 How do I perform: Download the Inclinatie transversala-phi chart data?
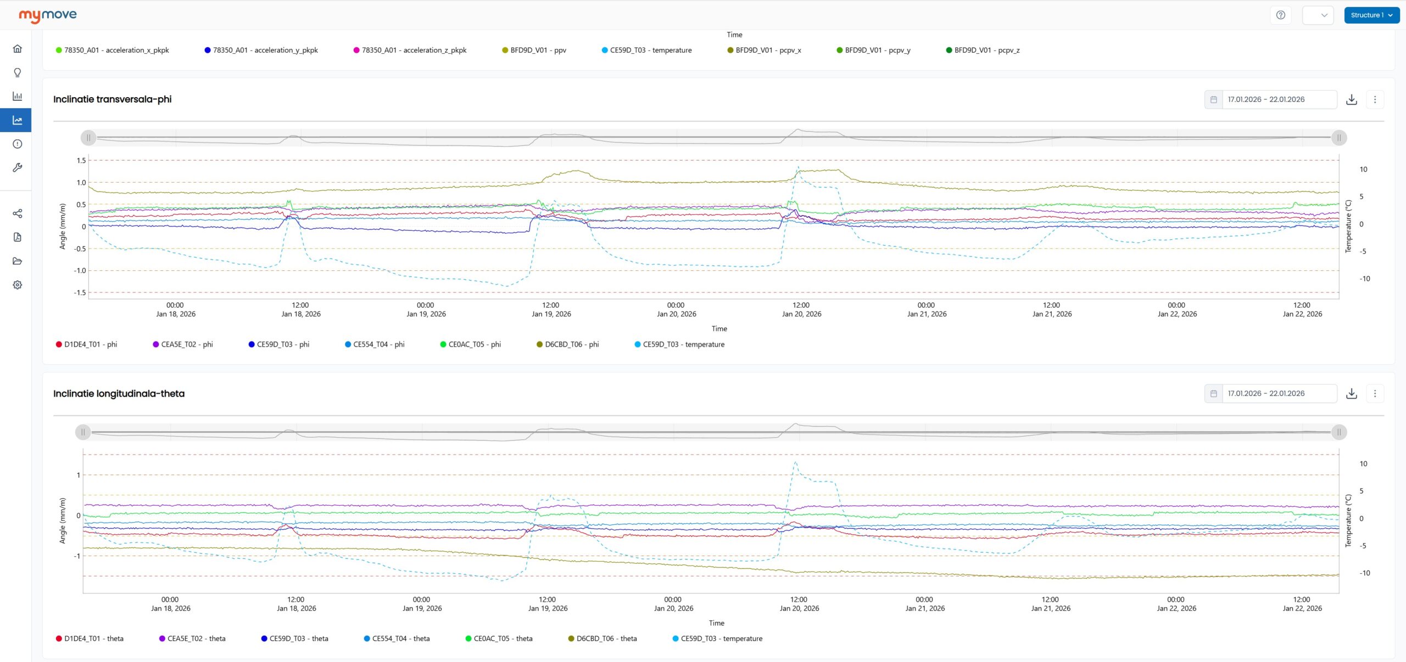click(1352, 100)
